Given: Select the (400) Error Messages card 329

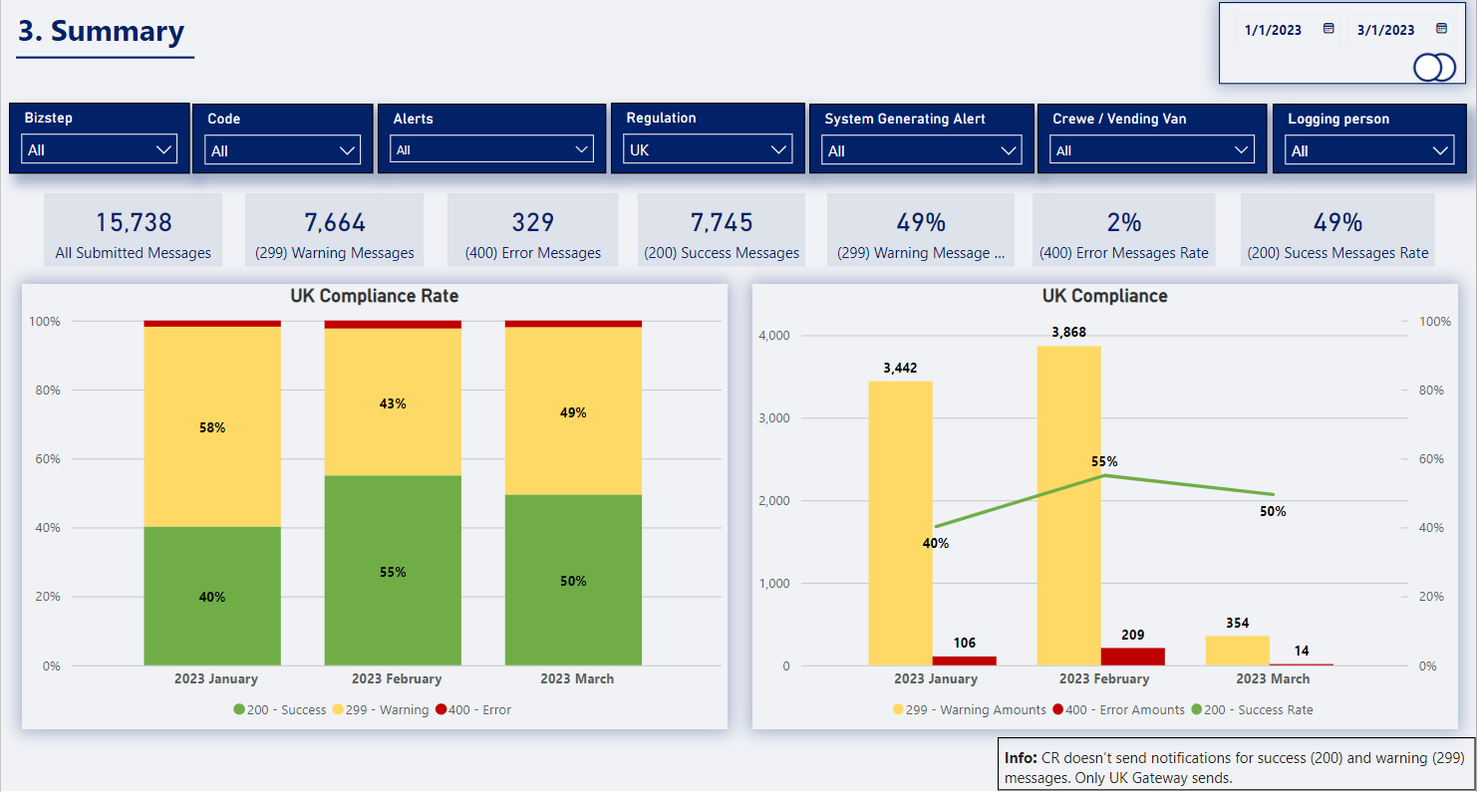Looking at the screenshot, I should 533,230.
